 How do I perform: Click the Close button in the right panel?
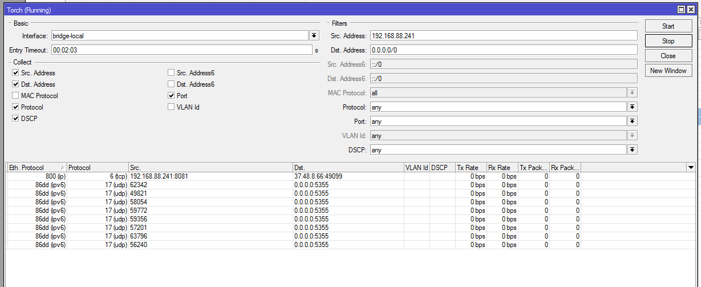tap(668, 56)
